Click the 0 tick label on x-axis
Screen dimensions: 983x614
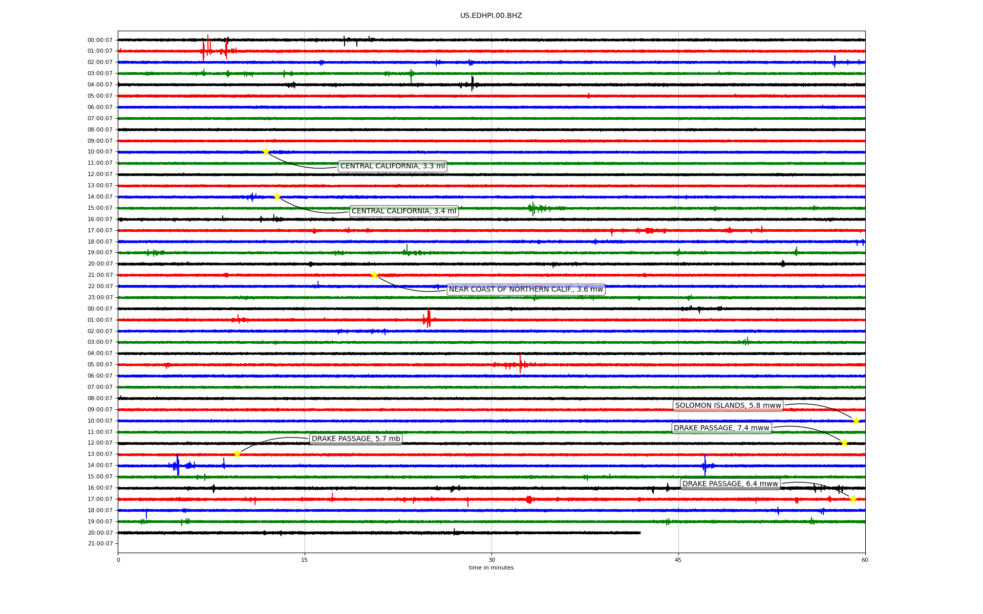(x=118, y=560)
